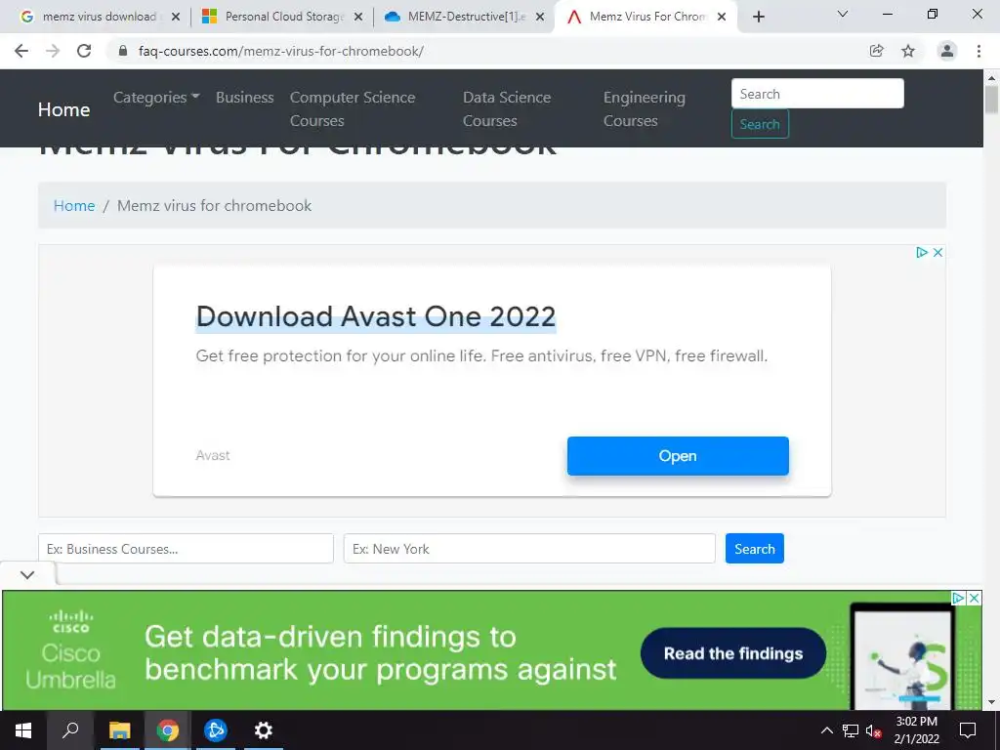
Task: Click AdChoices icon on Avast ad
Action: coord(922,253)
